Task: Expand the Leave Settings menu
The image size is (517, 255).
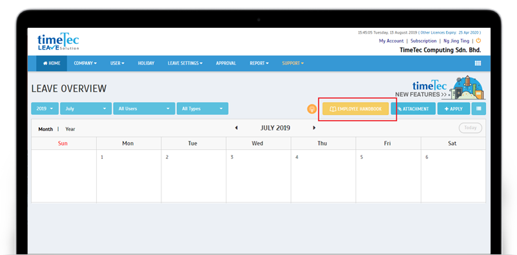Action: [185, 63]
